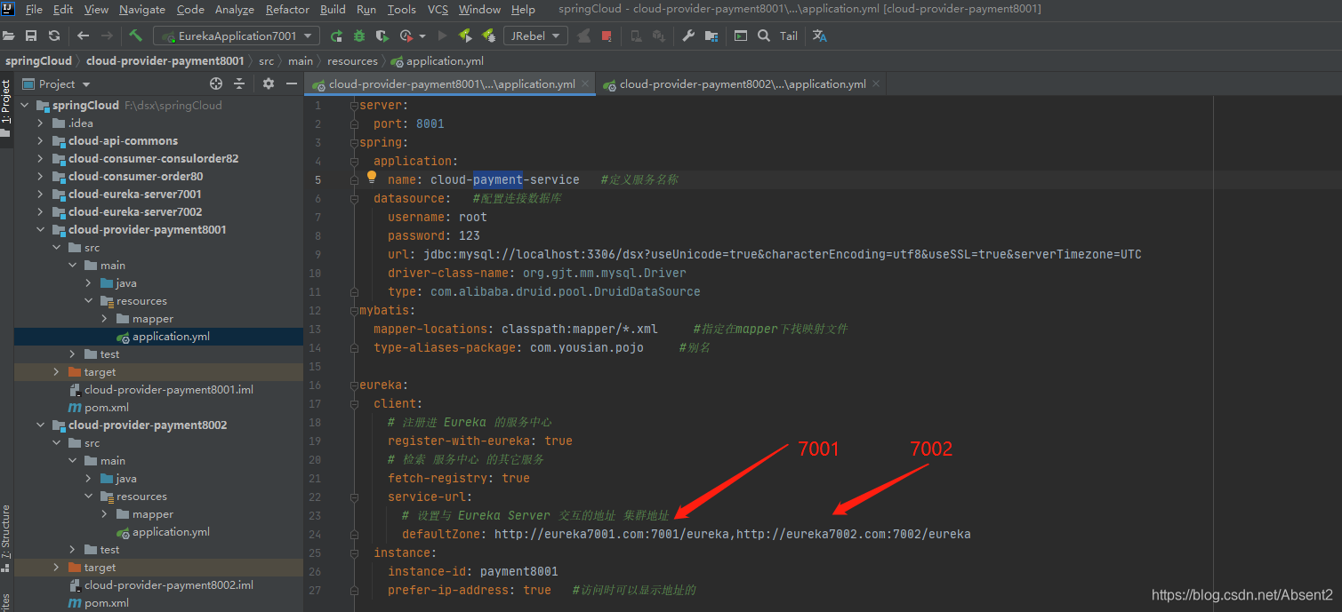Build project with the green hammer icon

coord(135,36)
